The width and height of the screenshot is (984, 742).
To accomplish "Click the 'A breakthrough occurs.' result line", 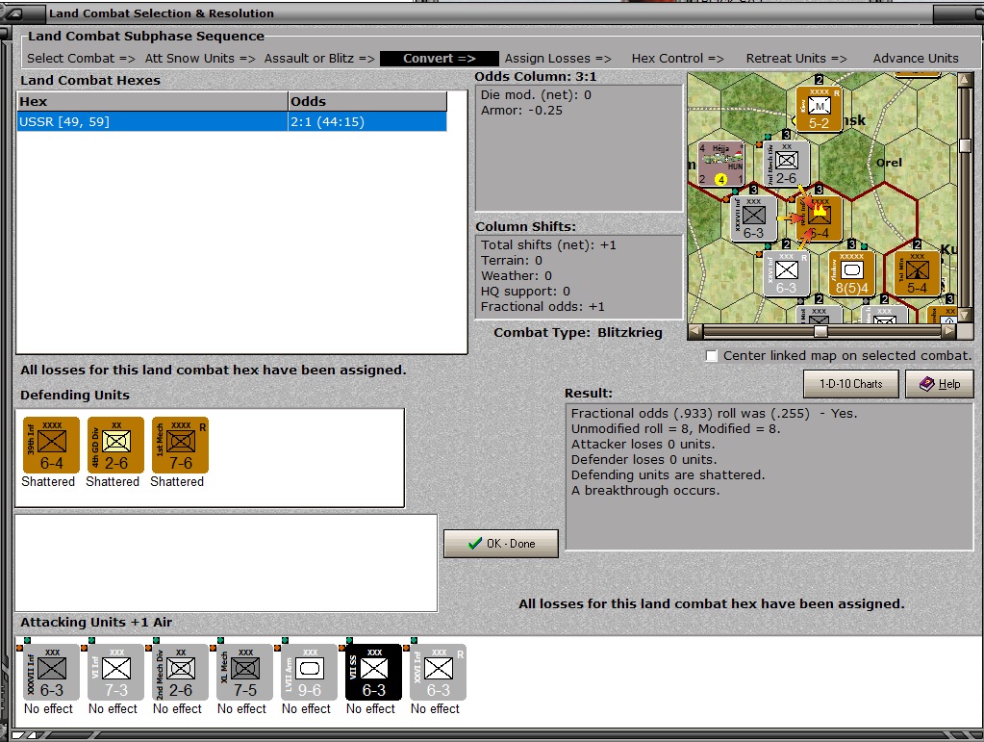I will 645,490.
